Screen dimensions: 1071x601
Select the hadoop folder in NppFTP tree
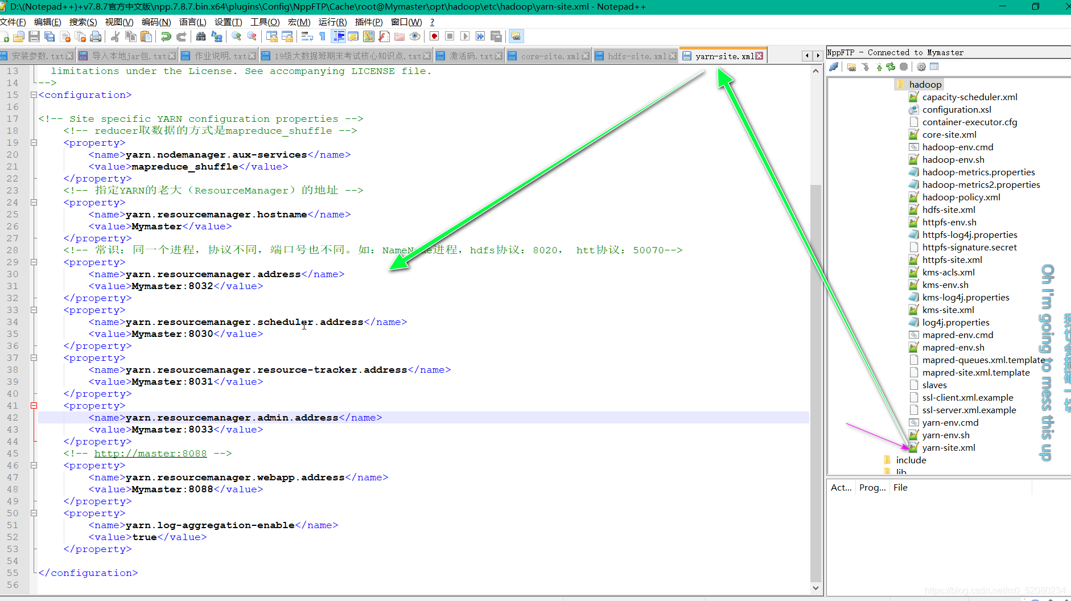click(925, 84)
